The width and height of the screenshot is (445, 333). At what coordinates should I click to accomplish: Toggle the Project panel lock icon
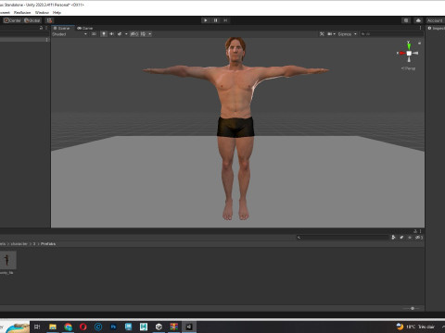point(415,231)
